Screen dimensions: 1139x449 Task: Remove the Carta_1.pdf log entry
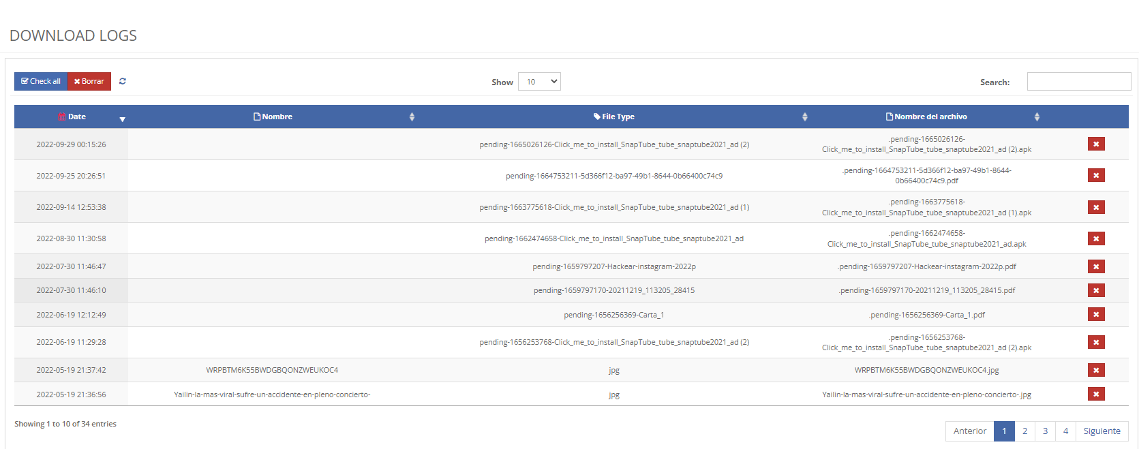pyautogui.click(x=1096, y=315)
